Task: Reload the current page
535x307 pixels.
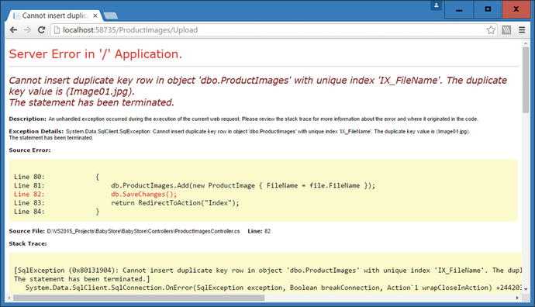Action: (x=41, y=30)
